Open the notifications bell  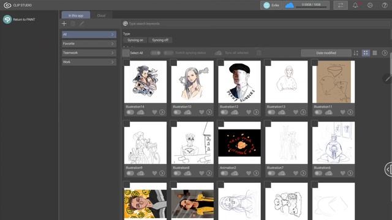click(x=355, y=5)
